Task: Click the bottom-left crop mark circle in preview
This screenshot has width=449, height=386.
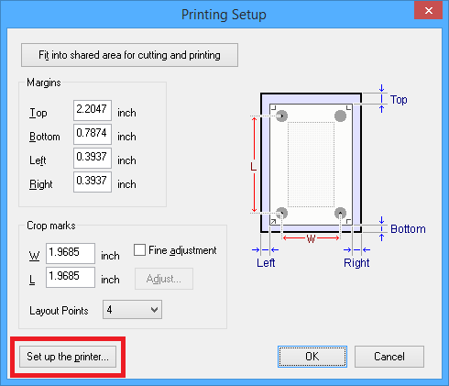Action: [281, 213]
